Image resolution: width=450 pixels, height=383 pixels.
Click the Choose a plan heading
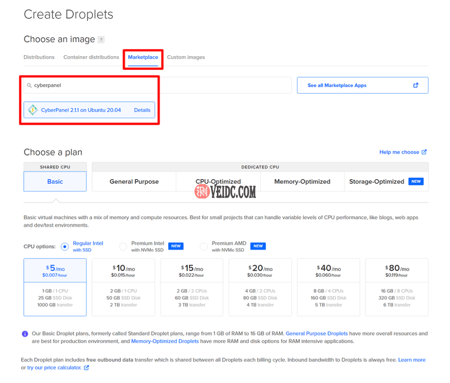pos(53,152)
